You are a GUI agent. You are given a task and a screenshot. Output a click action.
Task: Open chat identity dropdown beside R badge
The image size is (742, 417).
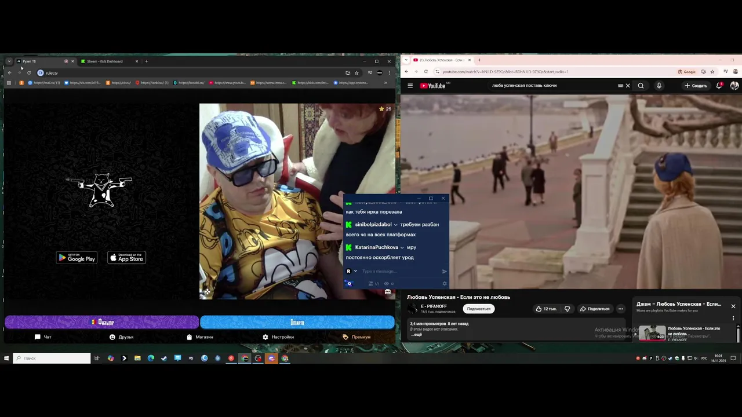tap(355, 271)
